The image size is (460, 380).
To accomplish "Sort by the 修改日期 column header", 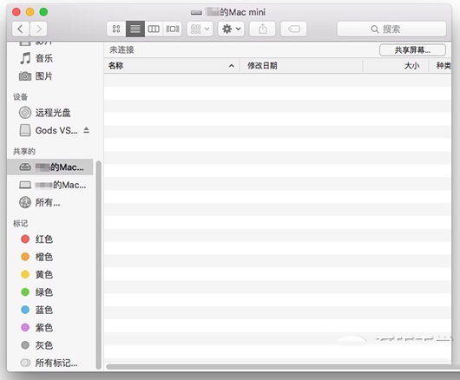I will [301, 66].
